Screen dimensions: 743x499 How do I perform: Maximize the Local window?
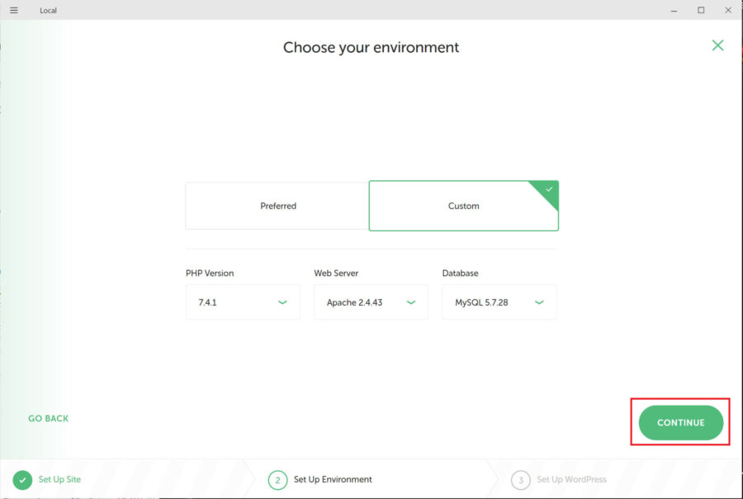[x=701, y=10]
